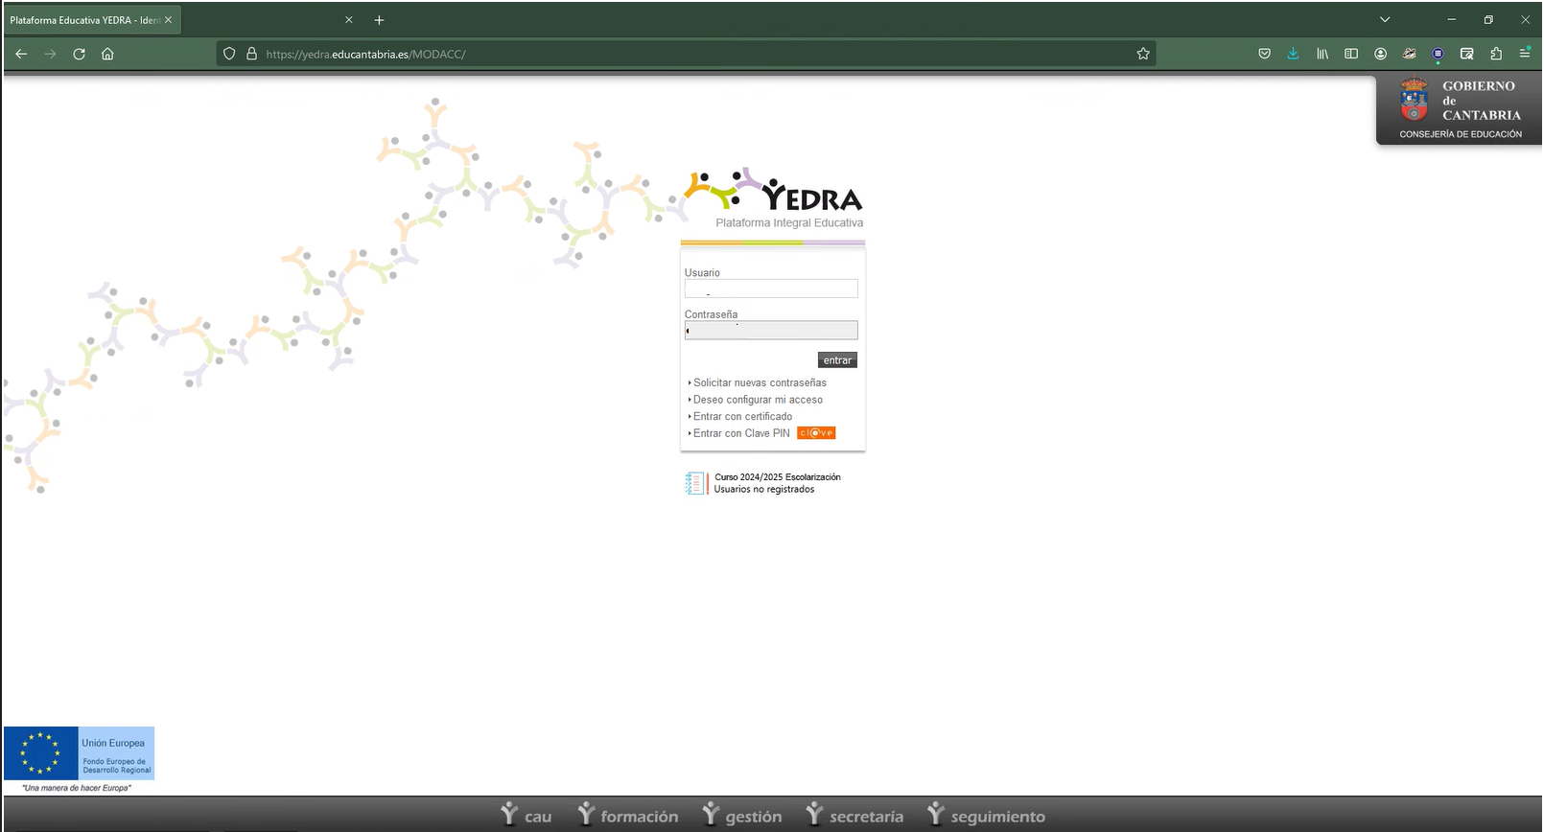Click the screenshot extension toolbar icon
The width and height of the screenshot is (1544, 832).
[1467, 54]
